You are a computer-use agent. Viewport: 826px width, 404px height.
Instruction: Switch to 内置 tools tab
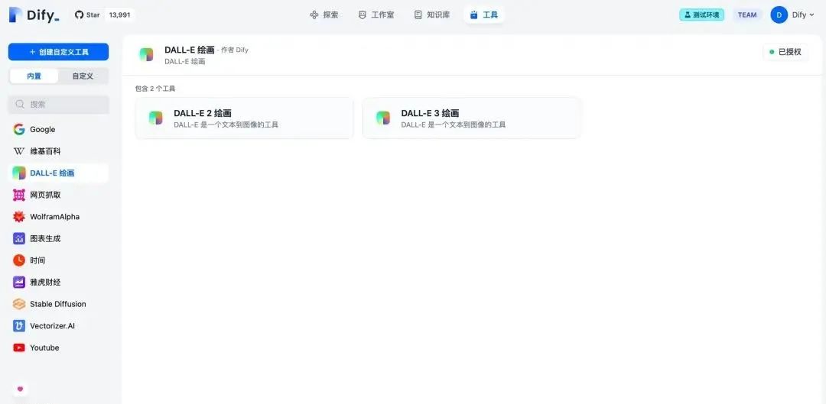pos(34,76)
